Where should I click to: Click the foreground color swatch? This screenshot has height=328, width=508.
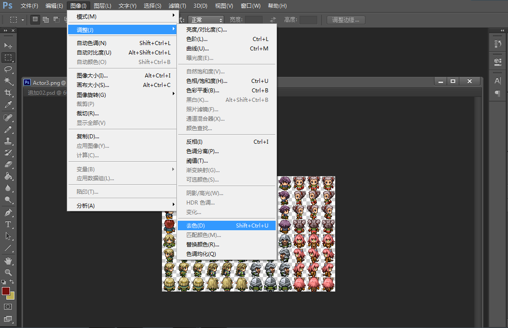[x=5, y=291]
